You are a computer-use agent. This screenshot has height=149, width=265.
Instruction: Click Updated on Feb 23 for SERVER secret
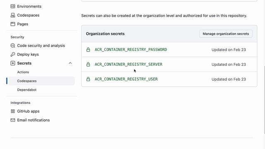tap(229, 65)
